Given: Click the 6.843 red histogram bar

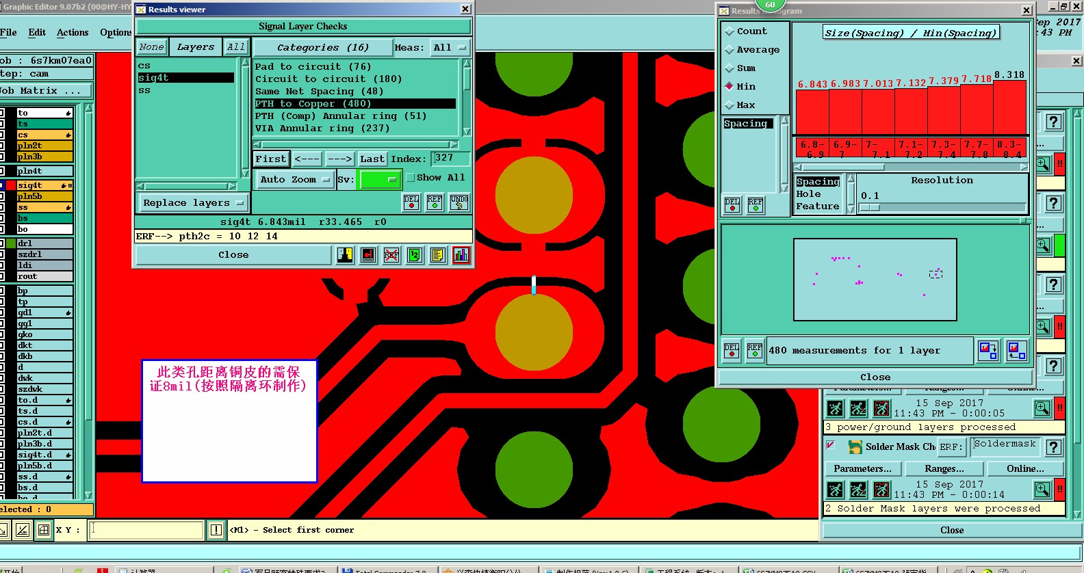Looking at the screenshot, I should point(812,111).
